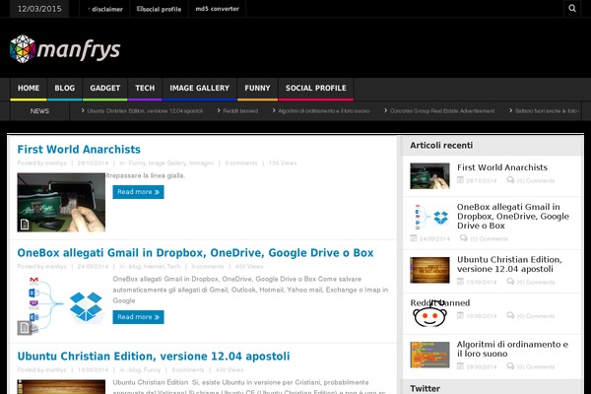This screenshot has width=591, height=394.
Task: Click calendar icon next to 24/09/2014 in sidebar
Action: pyautogui.click(x=414, y=238)
